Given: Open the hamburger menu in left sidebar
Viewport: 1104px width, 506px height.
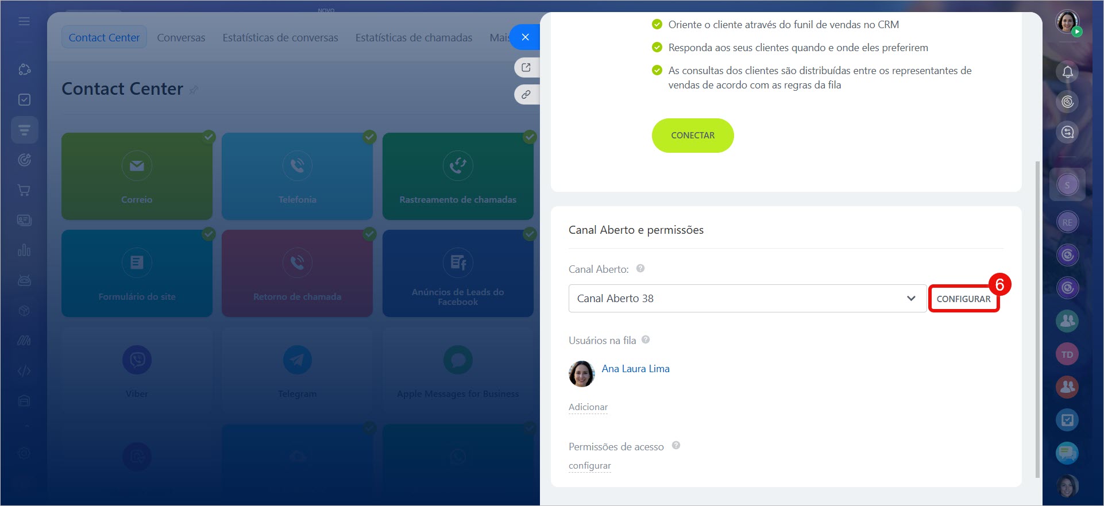Looking at the screenshot, I should 24,21.
